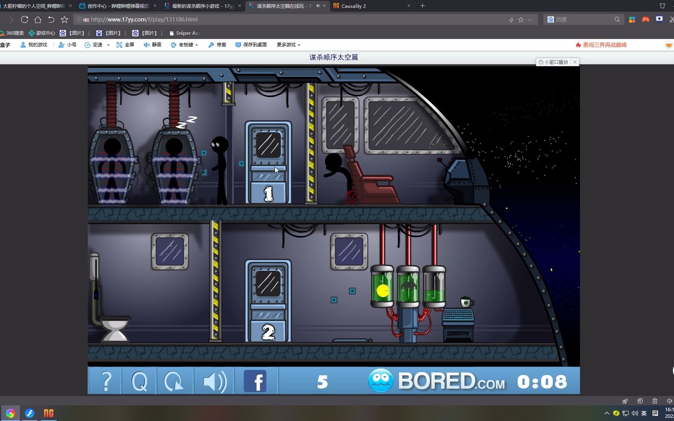674x421 pixels.
Task: Bookmark page with the star icon left of URL
Action: point(65,19)
